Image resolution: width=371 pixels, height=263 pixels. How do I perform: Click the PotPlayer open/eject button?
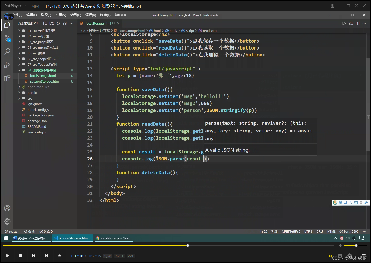[60, 256]
